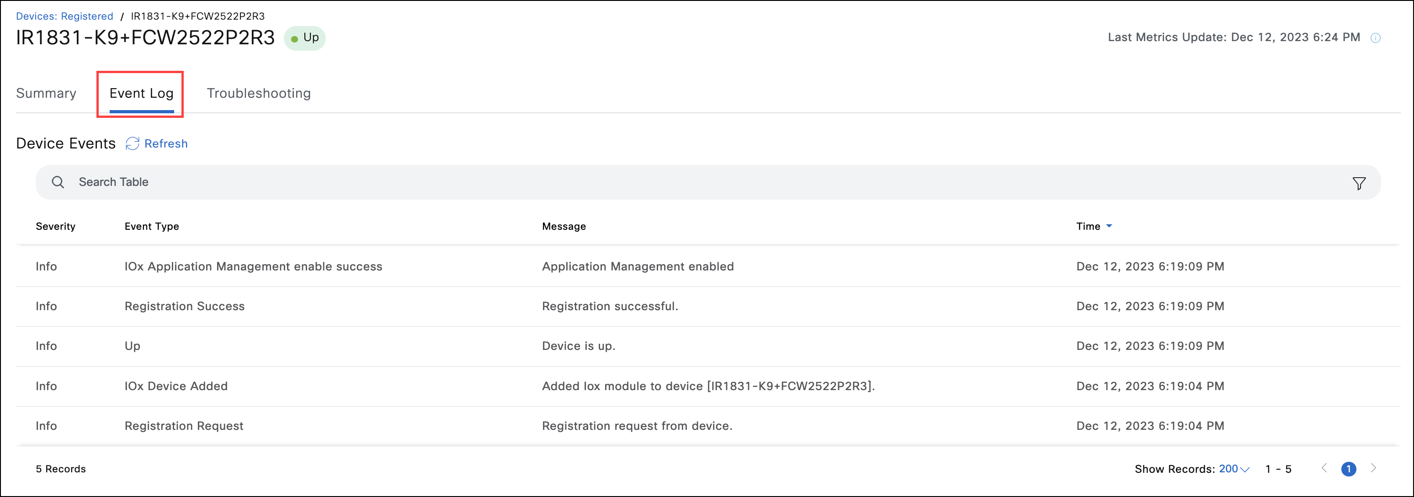Click the Device is up. message
Screen dimensions: 1414x497
point(579,346)
